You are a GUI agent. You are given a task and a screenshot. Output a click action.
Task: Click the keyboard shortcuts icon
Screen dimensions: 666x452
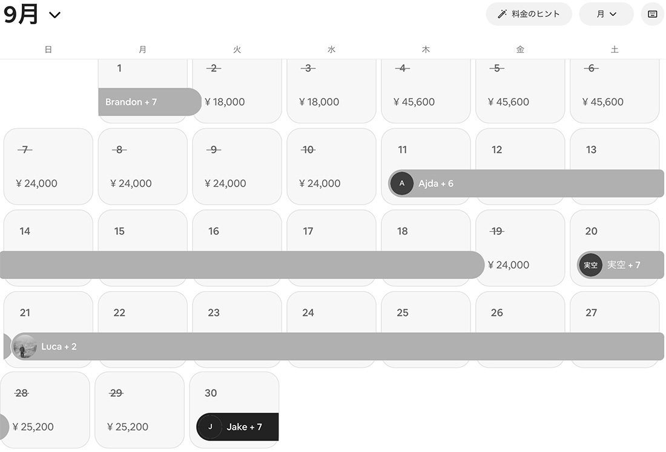point(652,14)
